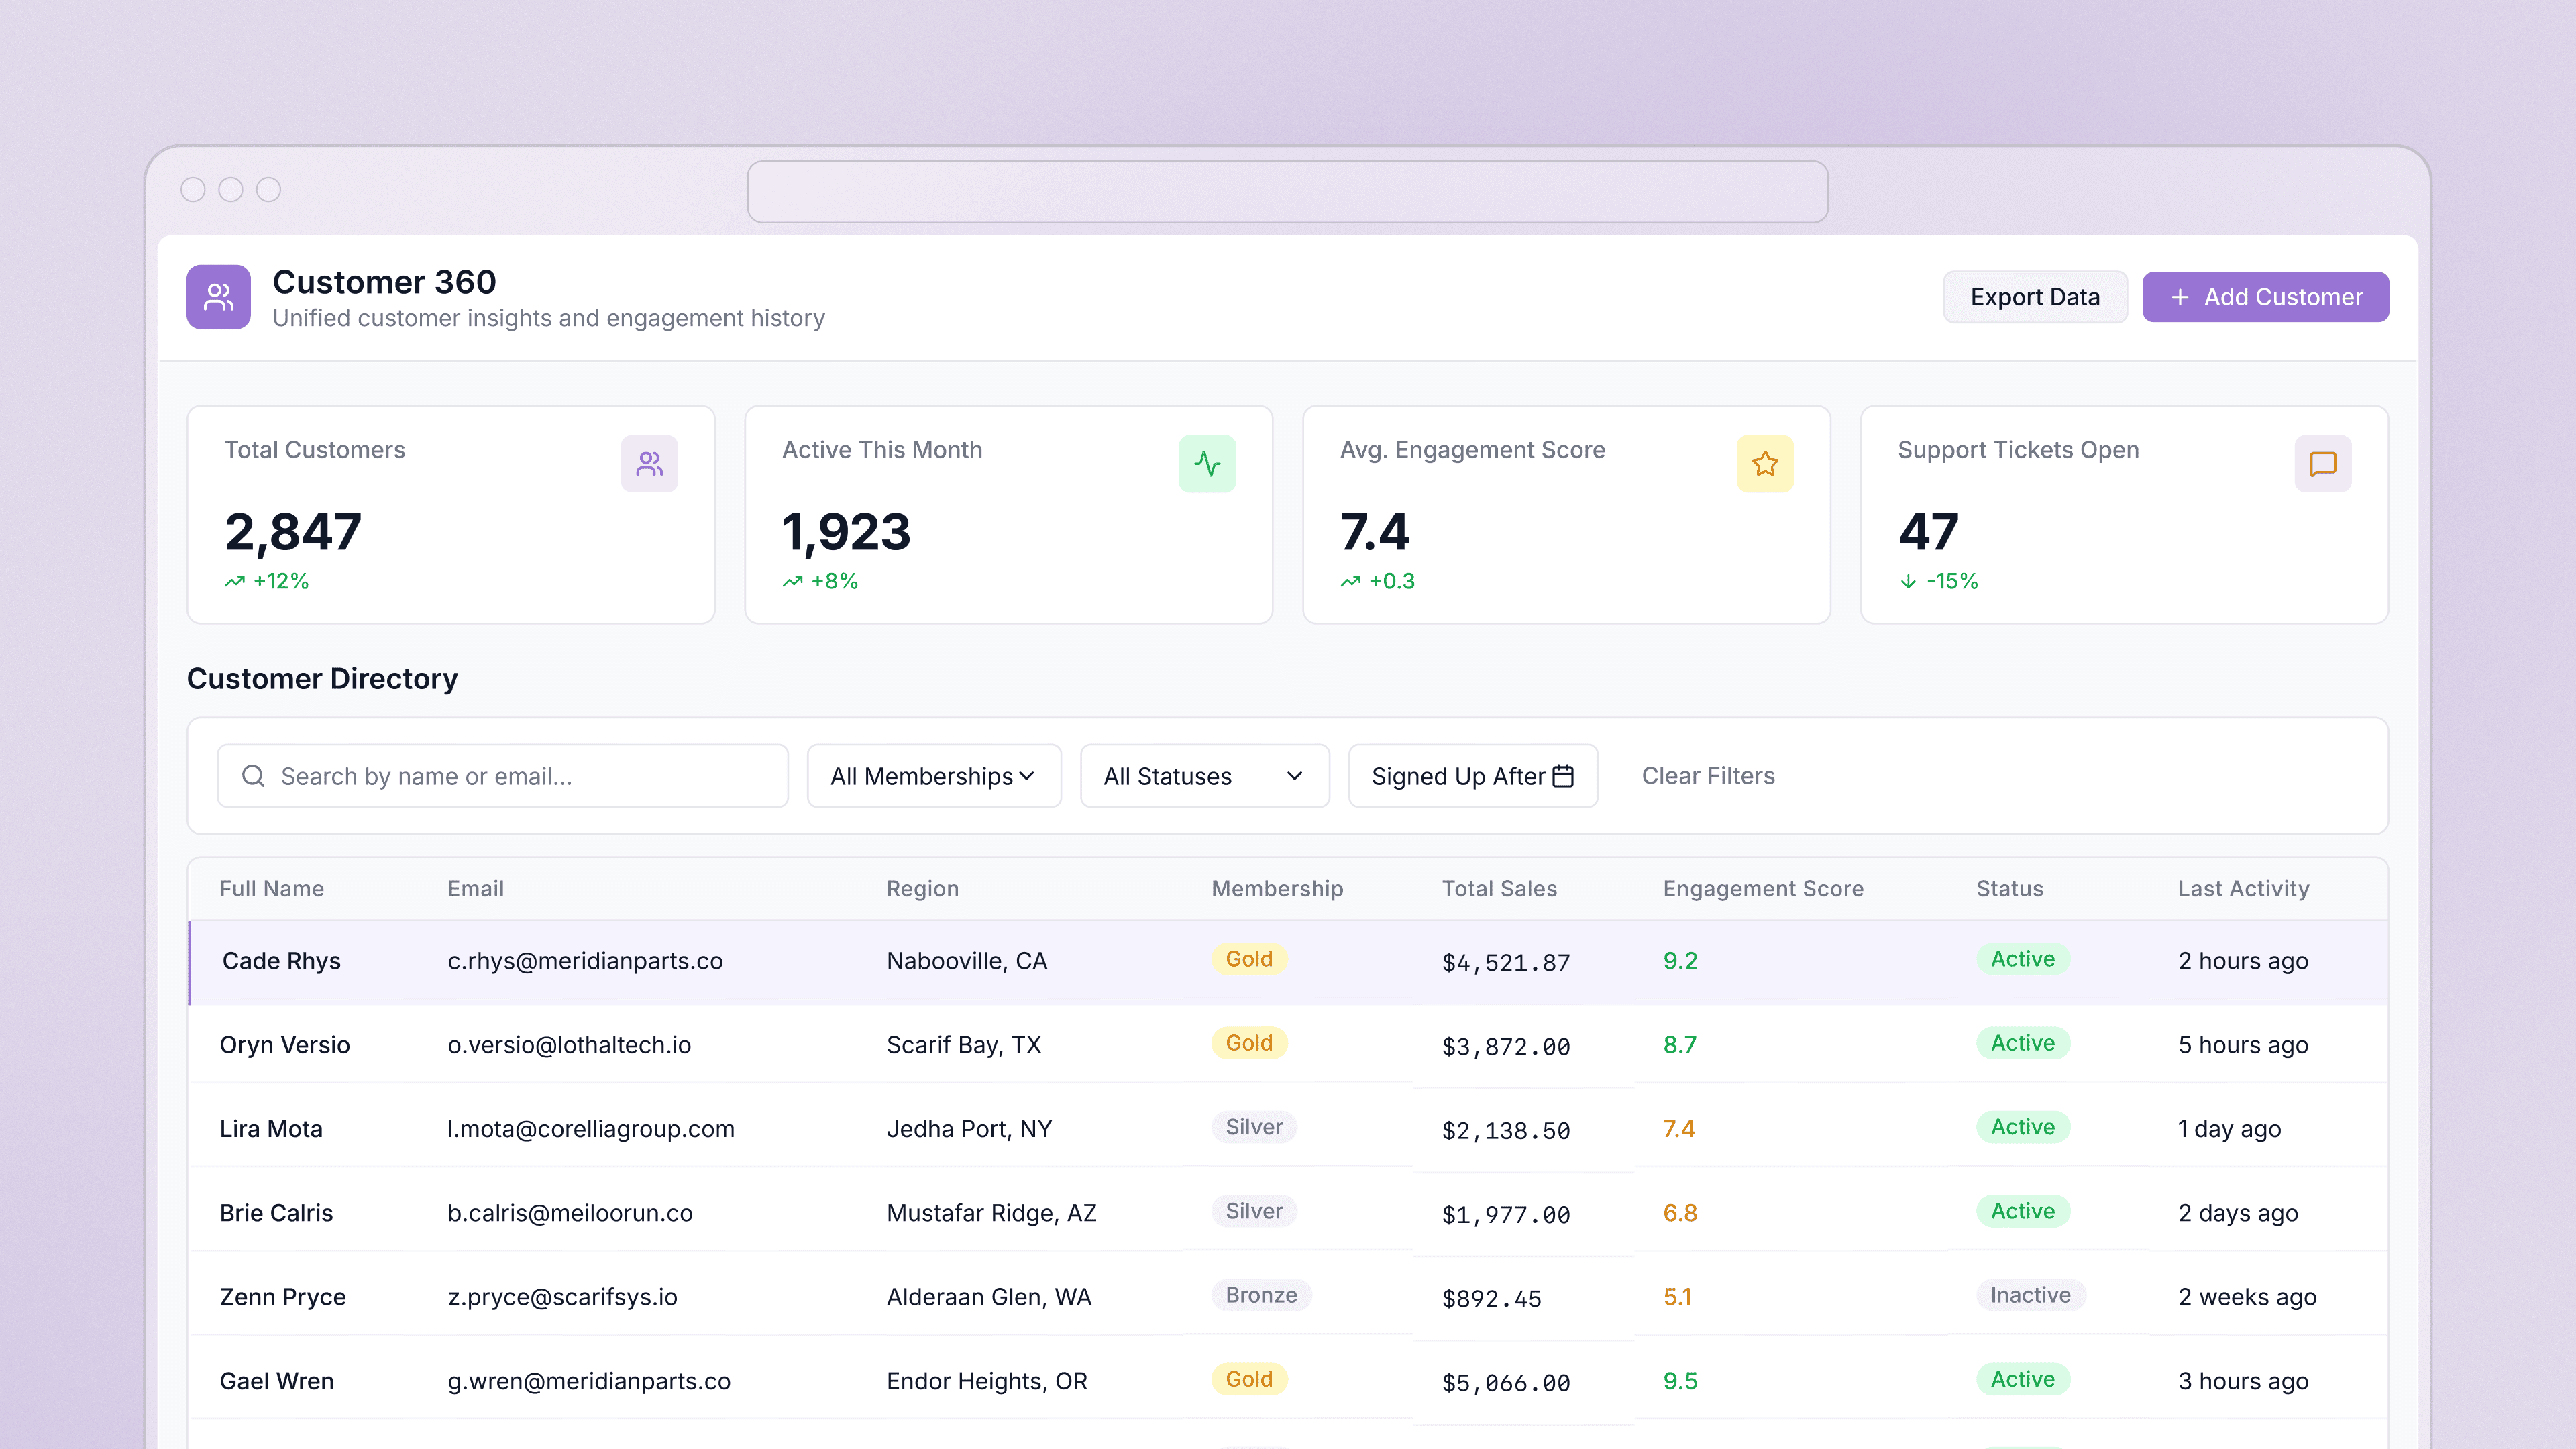Click the Total Customers people icon

coord(649,464)
